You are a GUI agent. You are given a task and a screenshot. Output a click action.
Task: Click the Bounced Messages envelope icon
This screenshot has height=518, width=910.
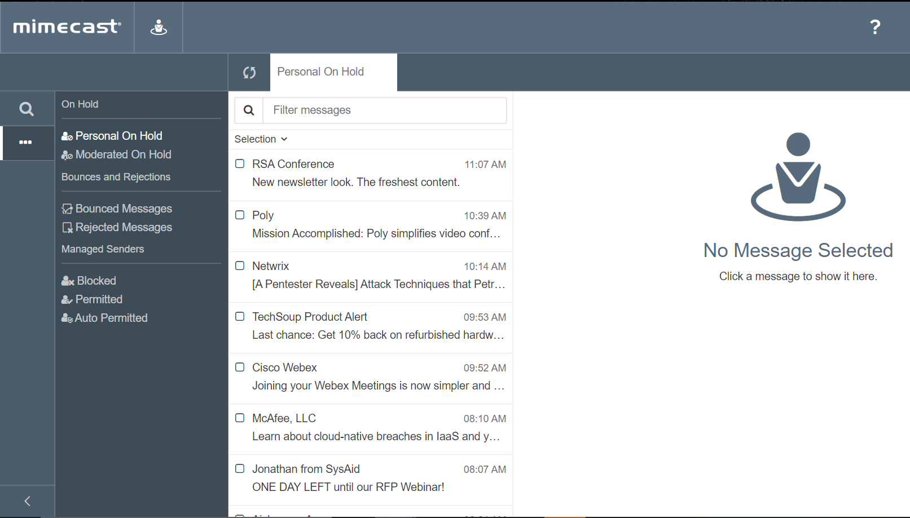click(67, 209)
